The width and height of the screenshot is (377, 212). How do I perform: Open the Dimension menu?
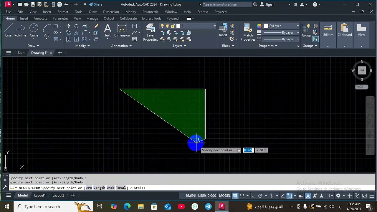(x=111, y=12)
